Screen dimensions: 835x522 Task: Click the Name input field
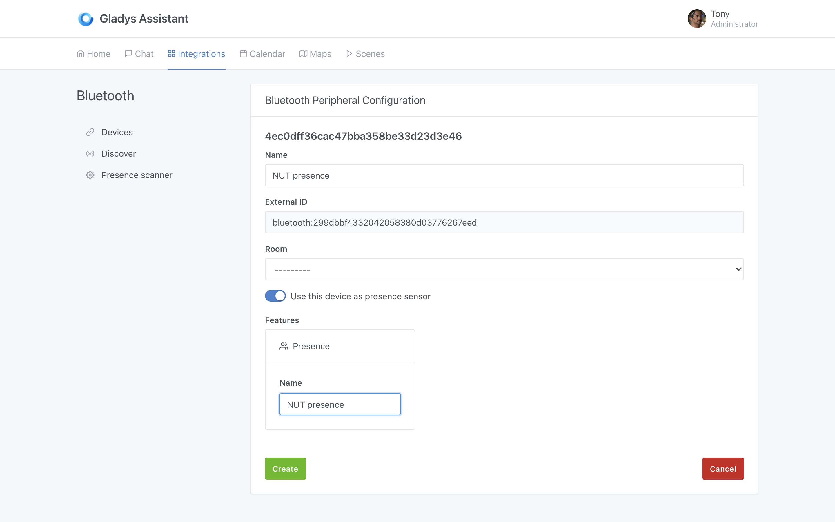pyautogui.click(x=504, y=175)
